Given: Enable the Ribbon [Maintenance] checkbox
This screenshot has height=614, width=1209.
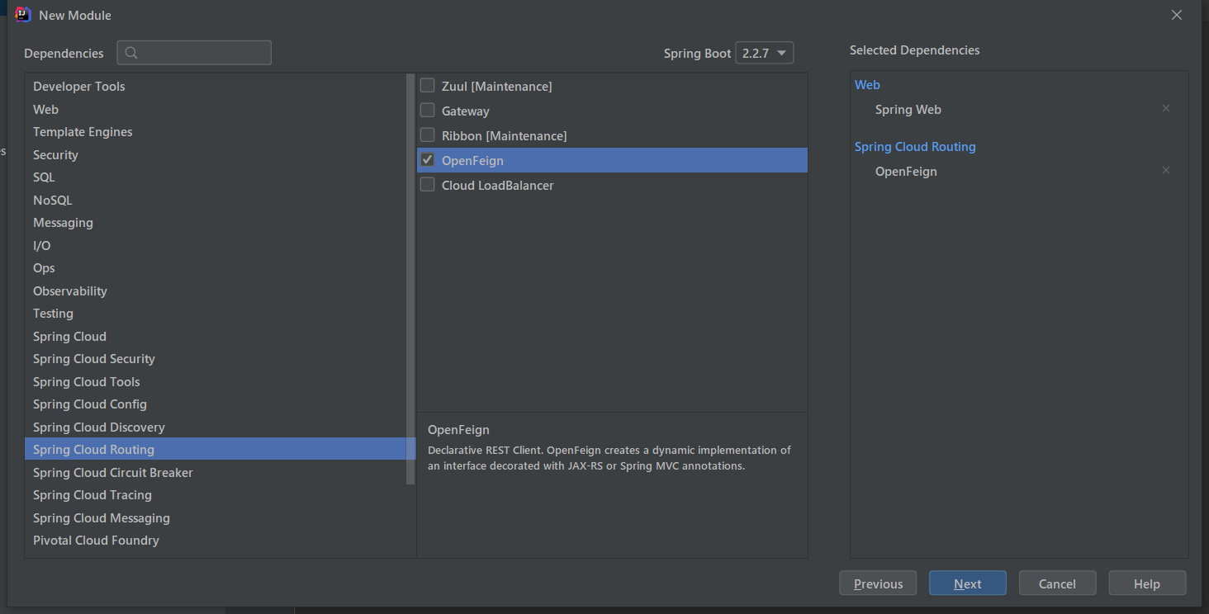Looking at the screenshot, I should (x=427, y=135).
